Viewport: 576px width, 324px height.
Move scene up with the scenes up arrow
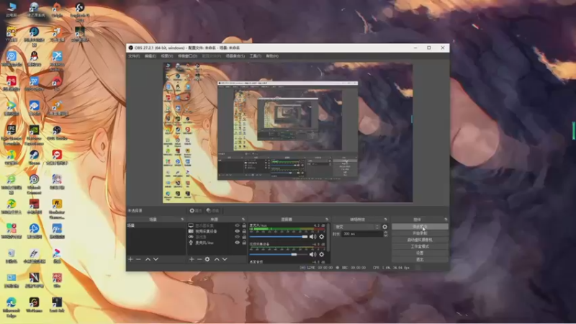click(148, 259)
